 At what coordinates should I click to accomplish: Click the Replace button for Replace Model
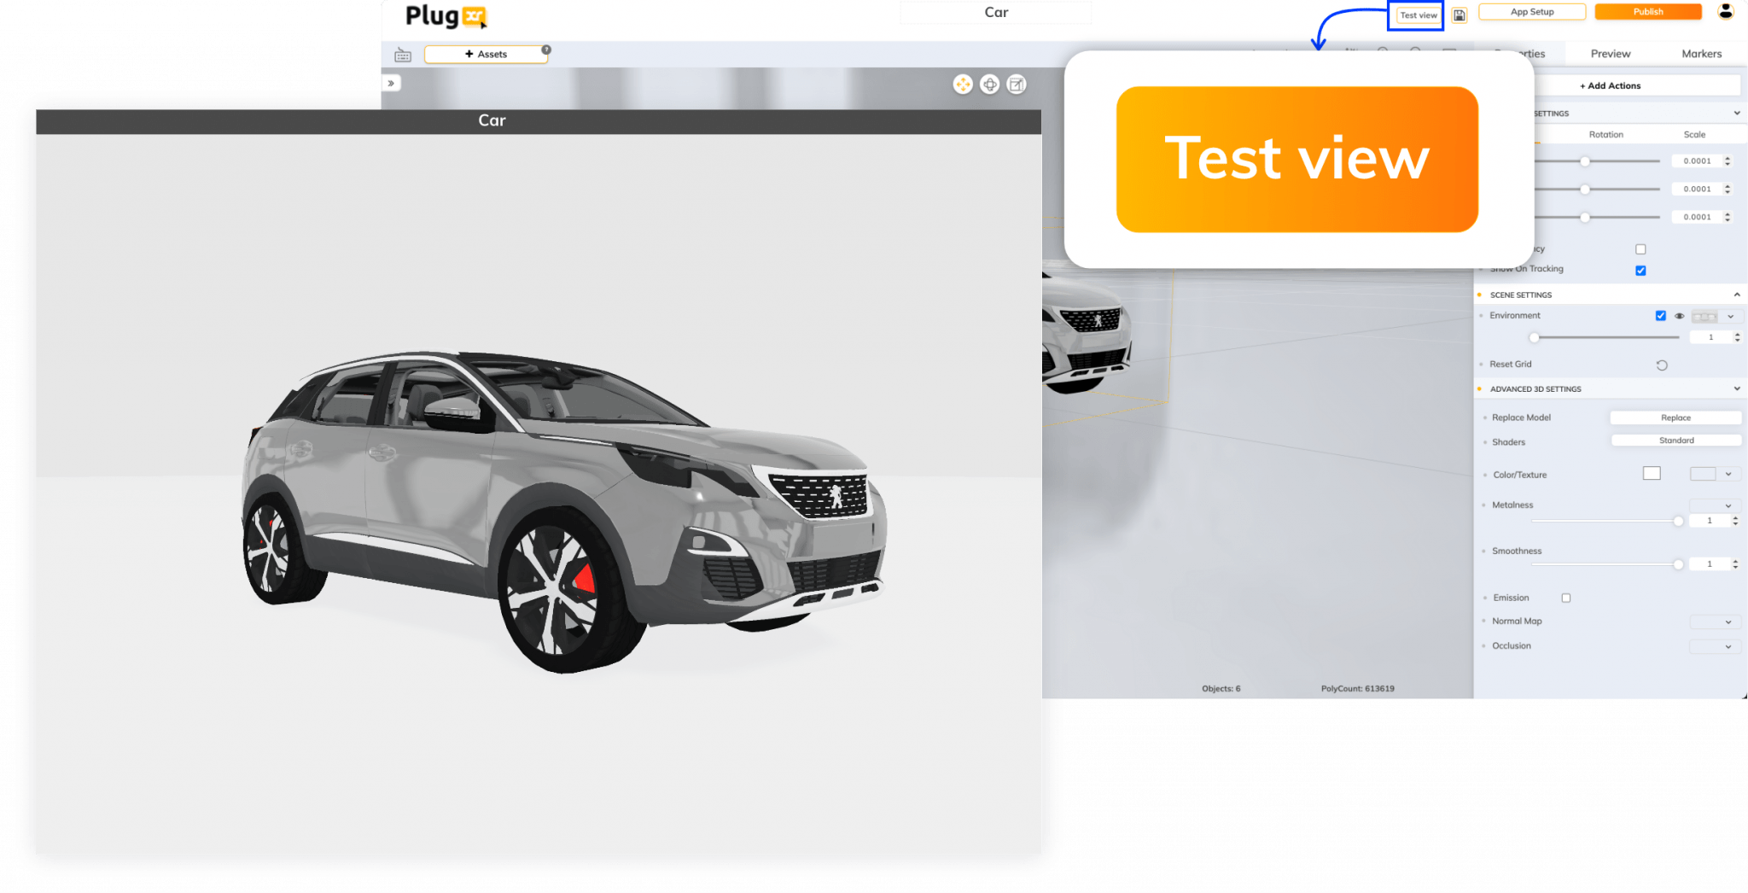tap(1675, 417)
